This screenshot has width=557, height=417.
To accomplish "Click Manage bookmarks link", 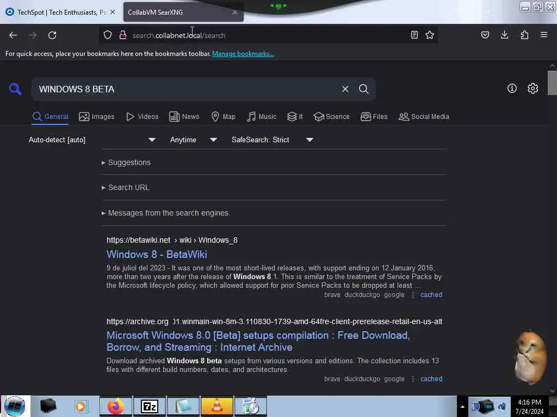I will [243, 54].
